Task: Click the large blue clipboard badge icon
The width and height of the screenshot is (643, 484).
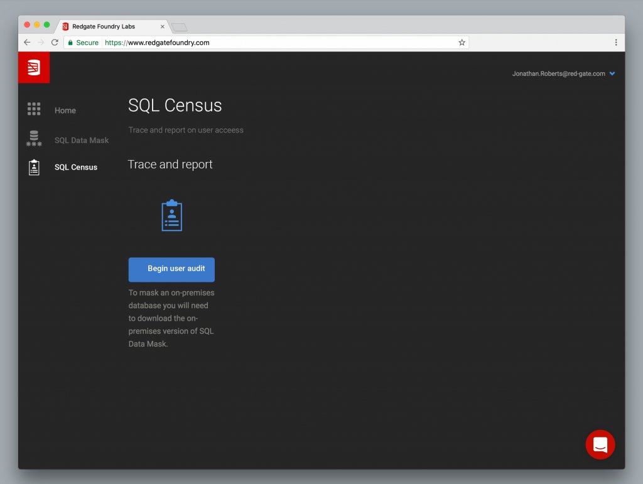Action: (x=172, y=215)
